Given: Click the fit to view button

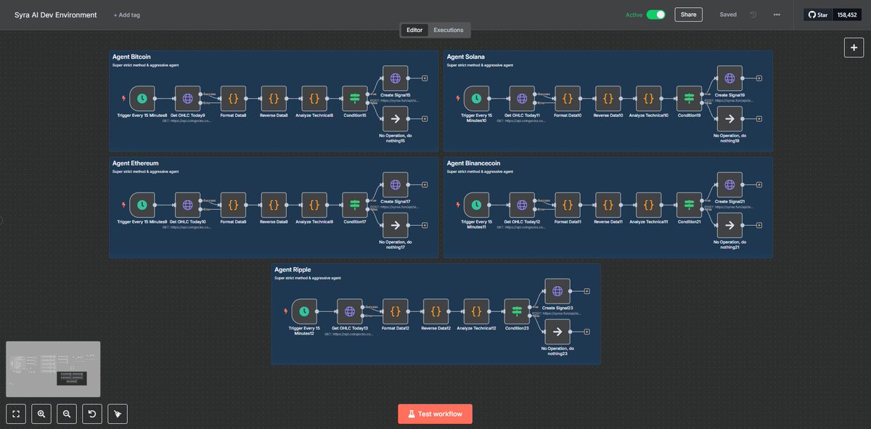Looking at the screenshot, I should (x=16, y=414).
